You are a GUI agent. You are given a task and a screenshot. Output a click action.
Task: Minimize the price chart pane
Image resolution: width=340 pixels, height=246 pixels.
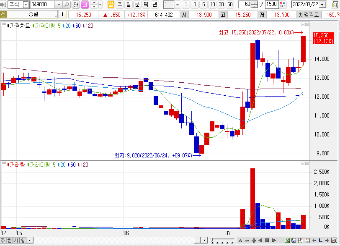[303, 24]
